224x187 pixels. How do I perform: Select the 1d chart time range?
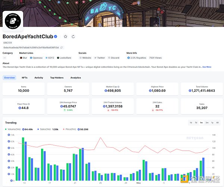tap(191, 122)
